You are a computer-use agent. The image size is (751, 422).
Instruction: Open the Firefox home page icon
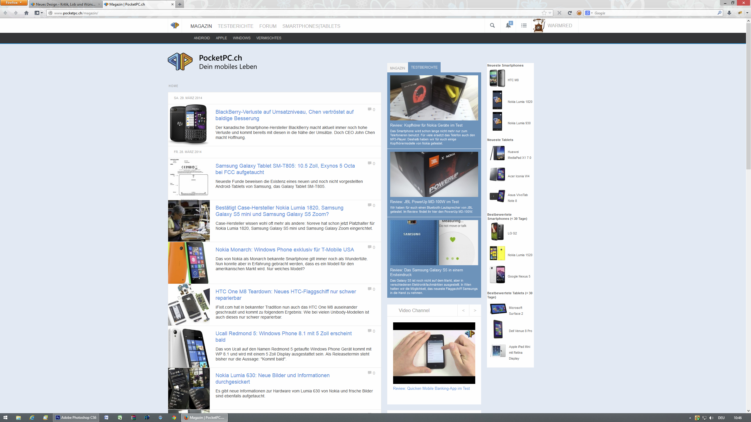coord(26,13)
